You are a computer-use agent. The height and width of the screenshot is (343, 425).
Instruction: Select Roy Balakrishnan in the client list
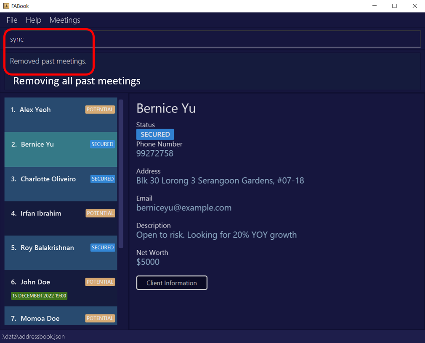click(61, 253)
